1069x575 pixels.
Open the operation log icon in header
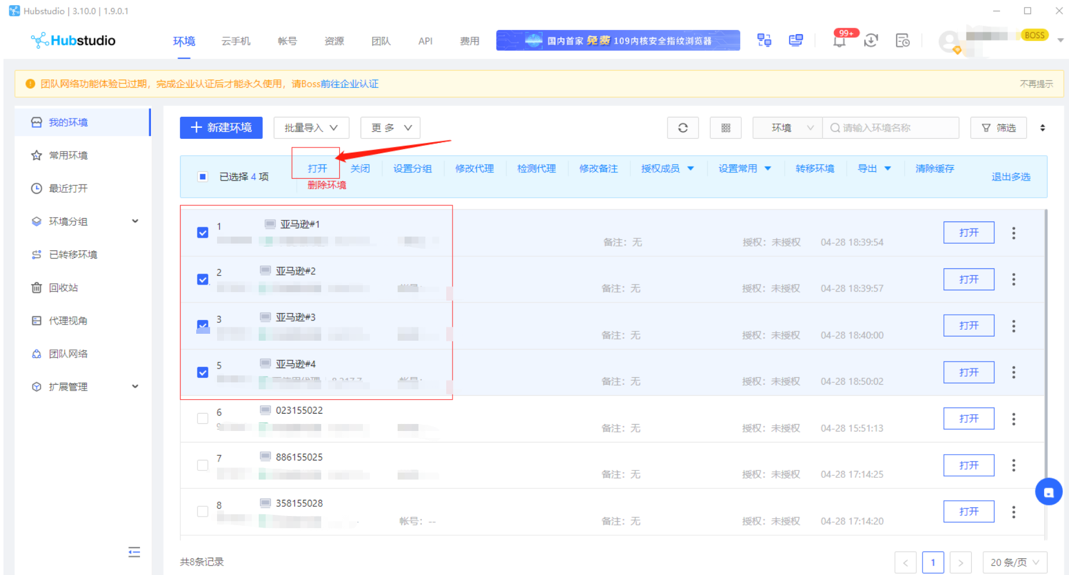(x=903, y=40)
